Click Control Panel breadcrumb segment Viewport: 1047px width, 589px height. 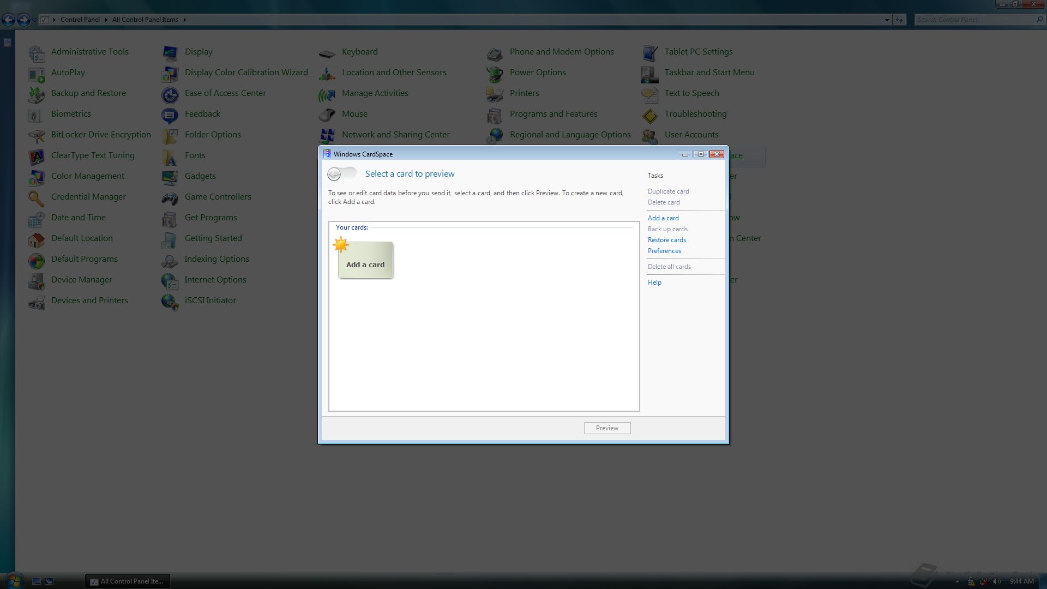pyautogui.click(x=80, y=20)
